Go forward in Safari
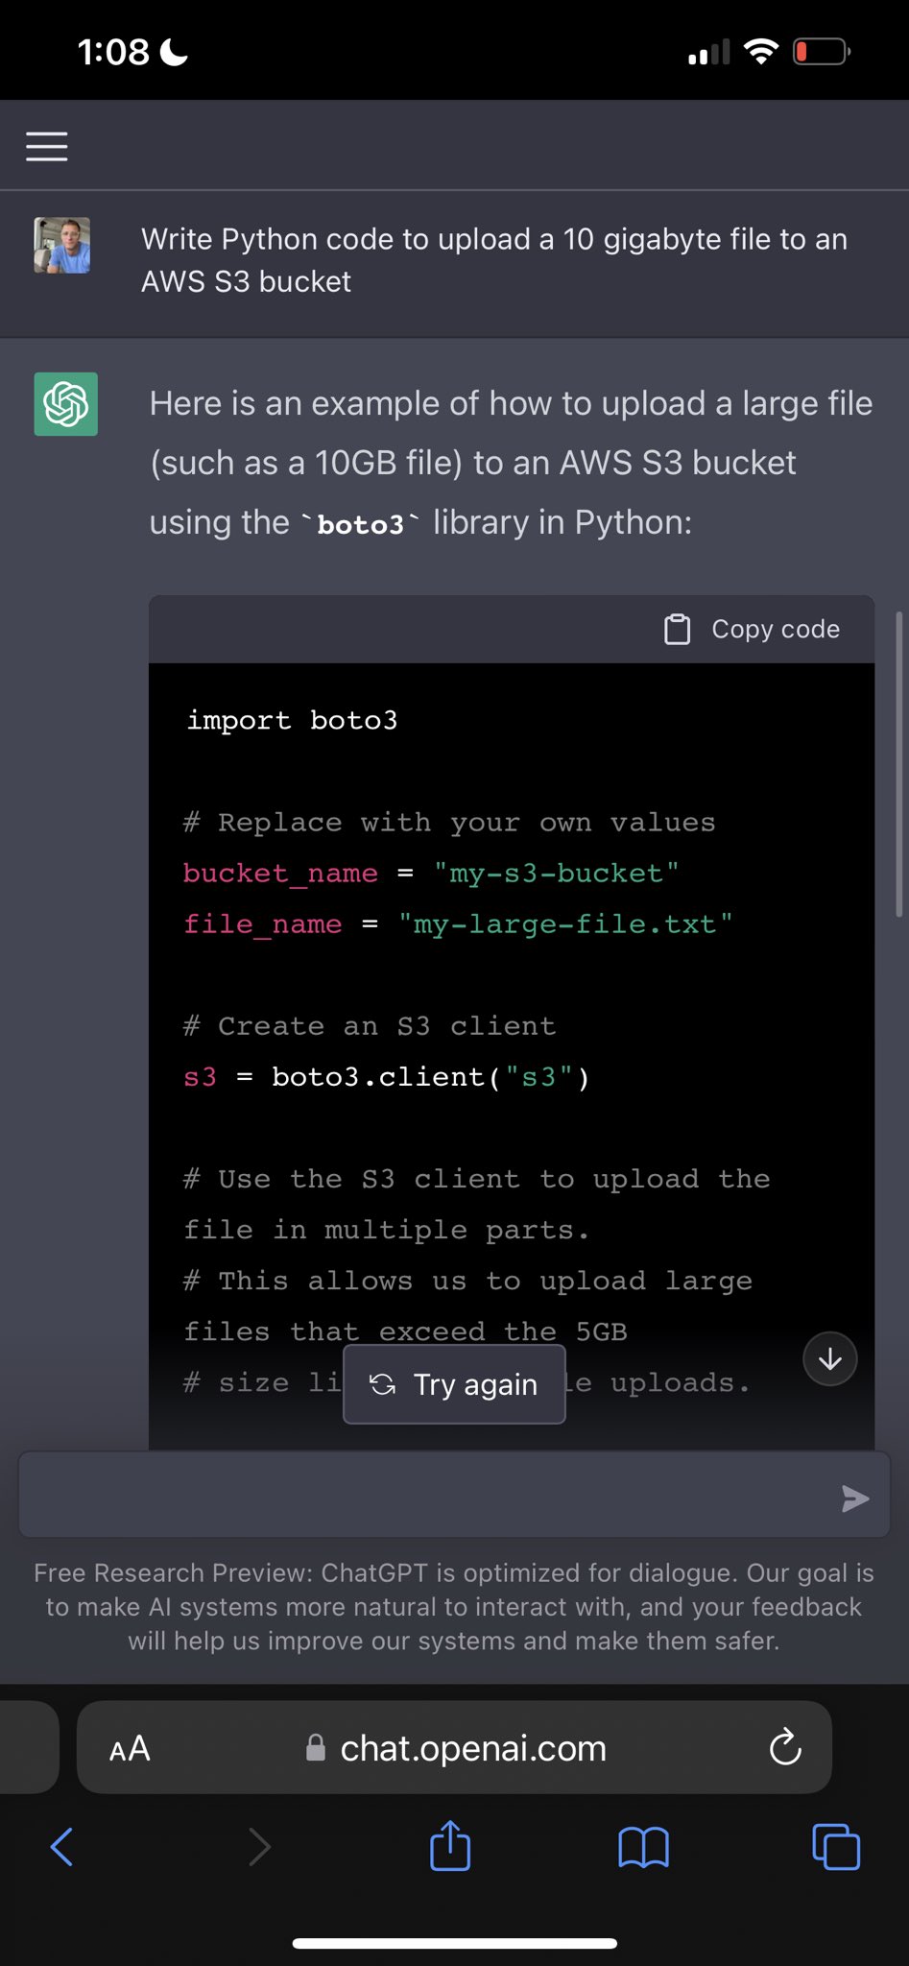The height and width of the screenshot is (1966, 909). pyautogui.click(x=259, y=1846)
